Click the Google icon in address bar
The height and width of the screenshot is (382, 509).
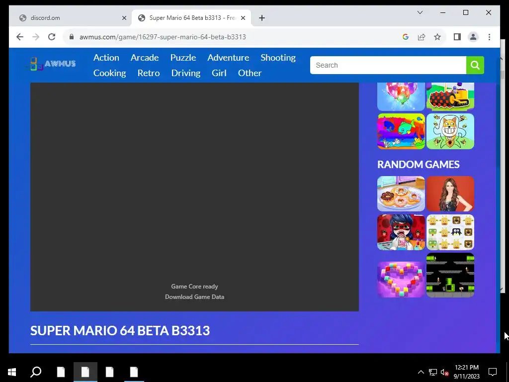406,37
